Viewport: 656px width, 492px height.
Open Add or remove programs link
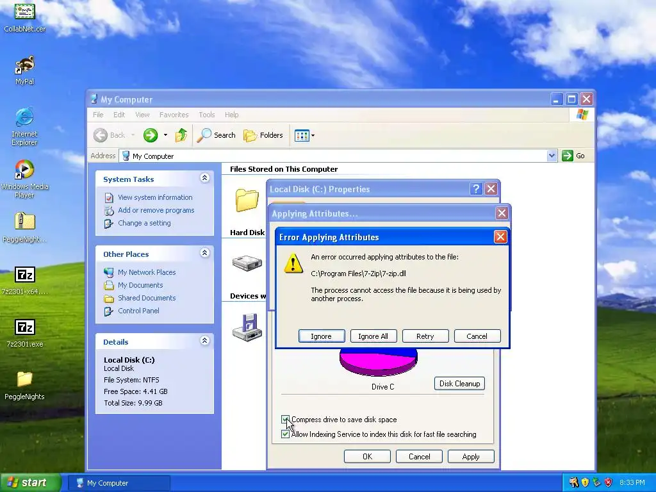(156, 210)
